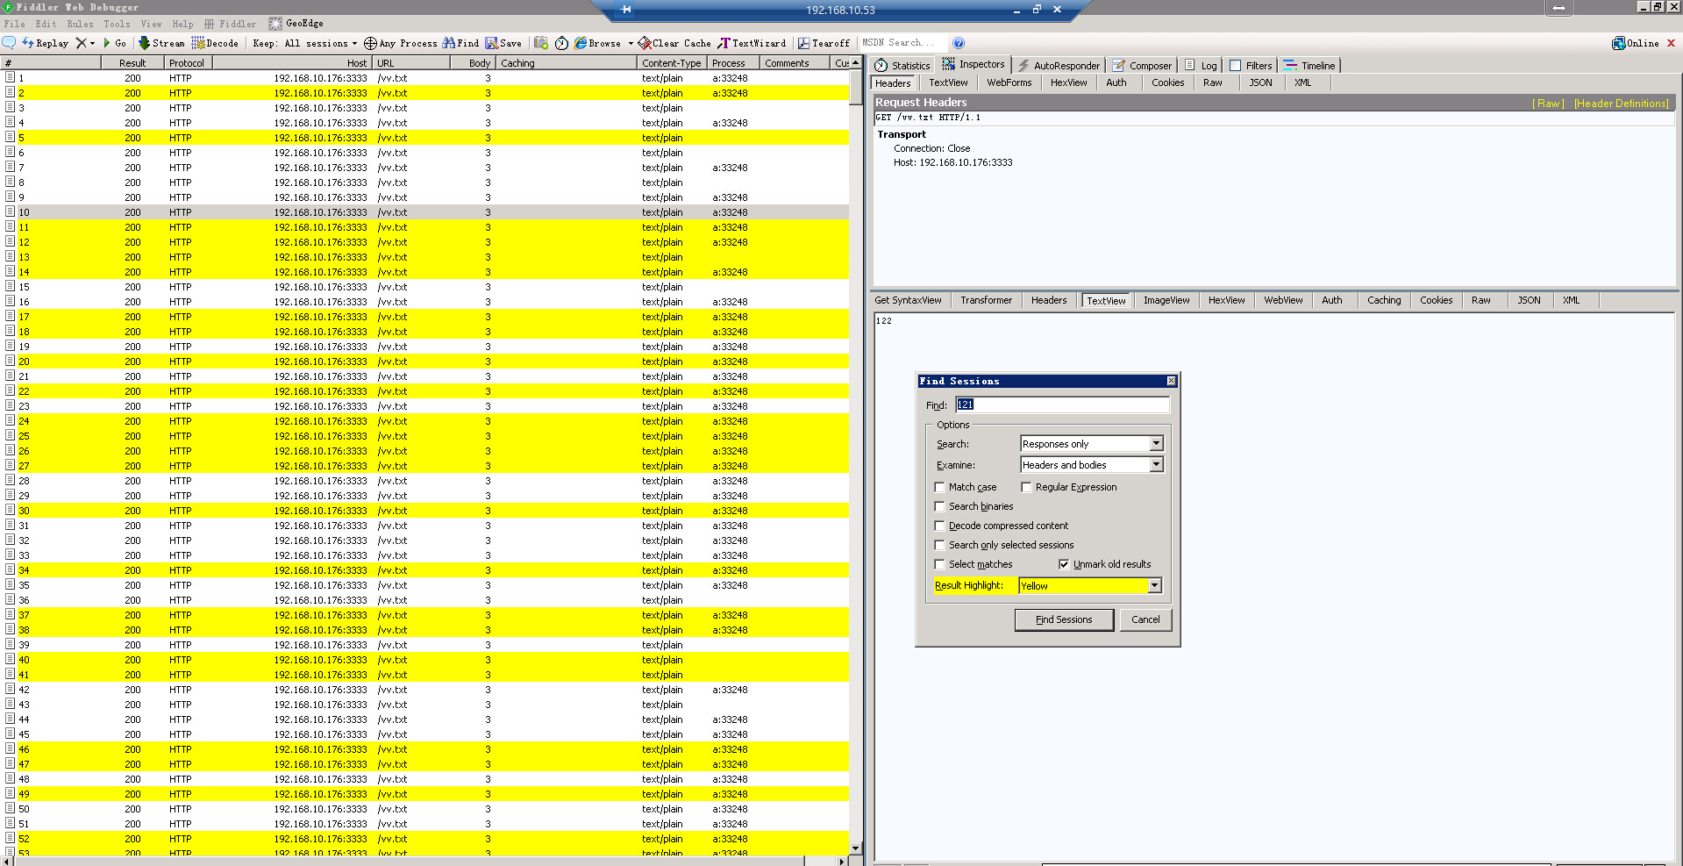Screen dimensions: 1683x866
Task: Check the Search binaries option
Action: (939, 506)
